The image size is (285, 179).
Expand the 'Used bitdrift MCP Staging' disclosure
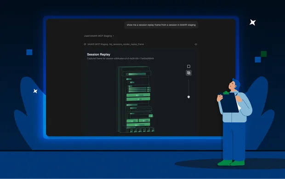(x=99, y=36)
